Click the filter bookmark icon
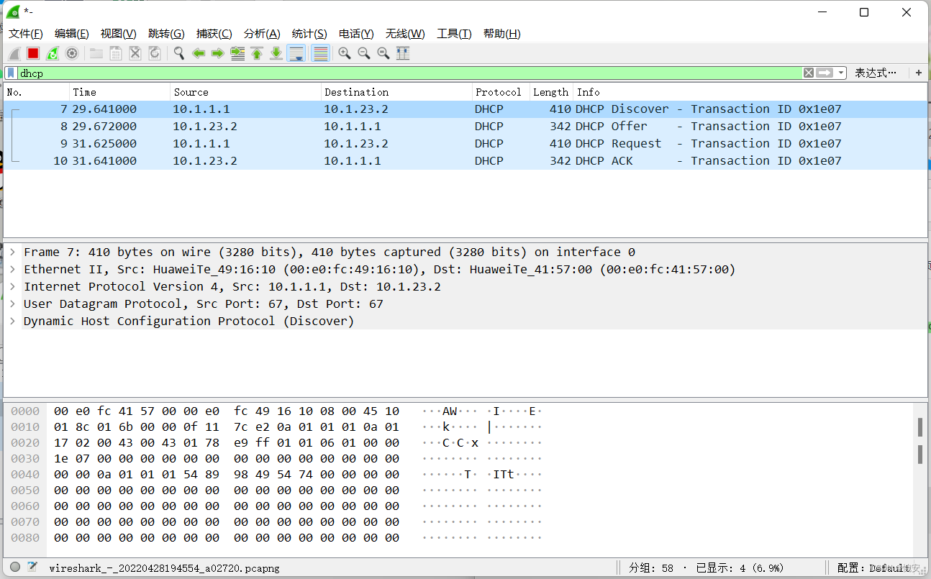Screen dimensions: 931x579 coord(12,73)
